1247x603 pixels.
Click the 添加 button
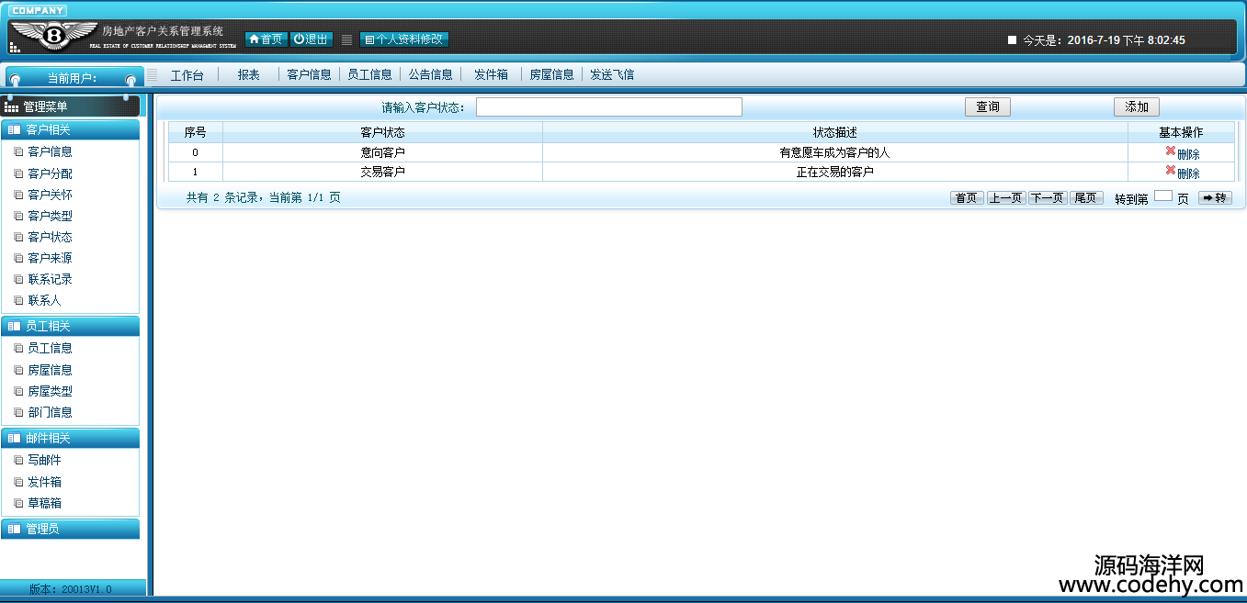(1136, 107)
